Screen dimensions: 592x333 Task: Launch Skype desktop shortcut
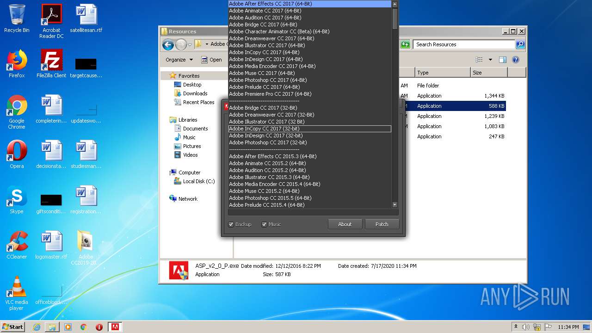pos(17,200)
